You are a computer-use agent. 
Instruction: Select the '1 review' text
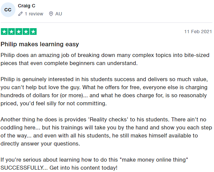point(34,14)
